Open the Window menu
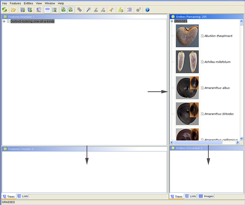Screen dimensions: 245x205 pyautogui.click(x=50, y=3)
